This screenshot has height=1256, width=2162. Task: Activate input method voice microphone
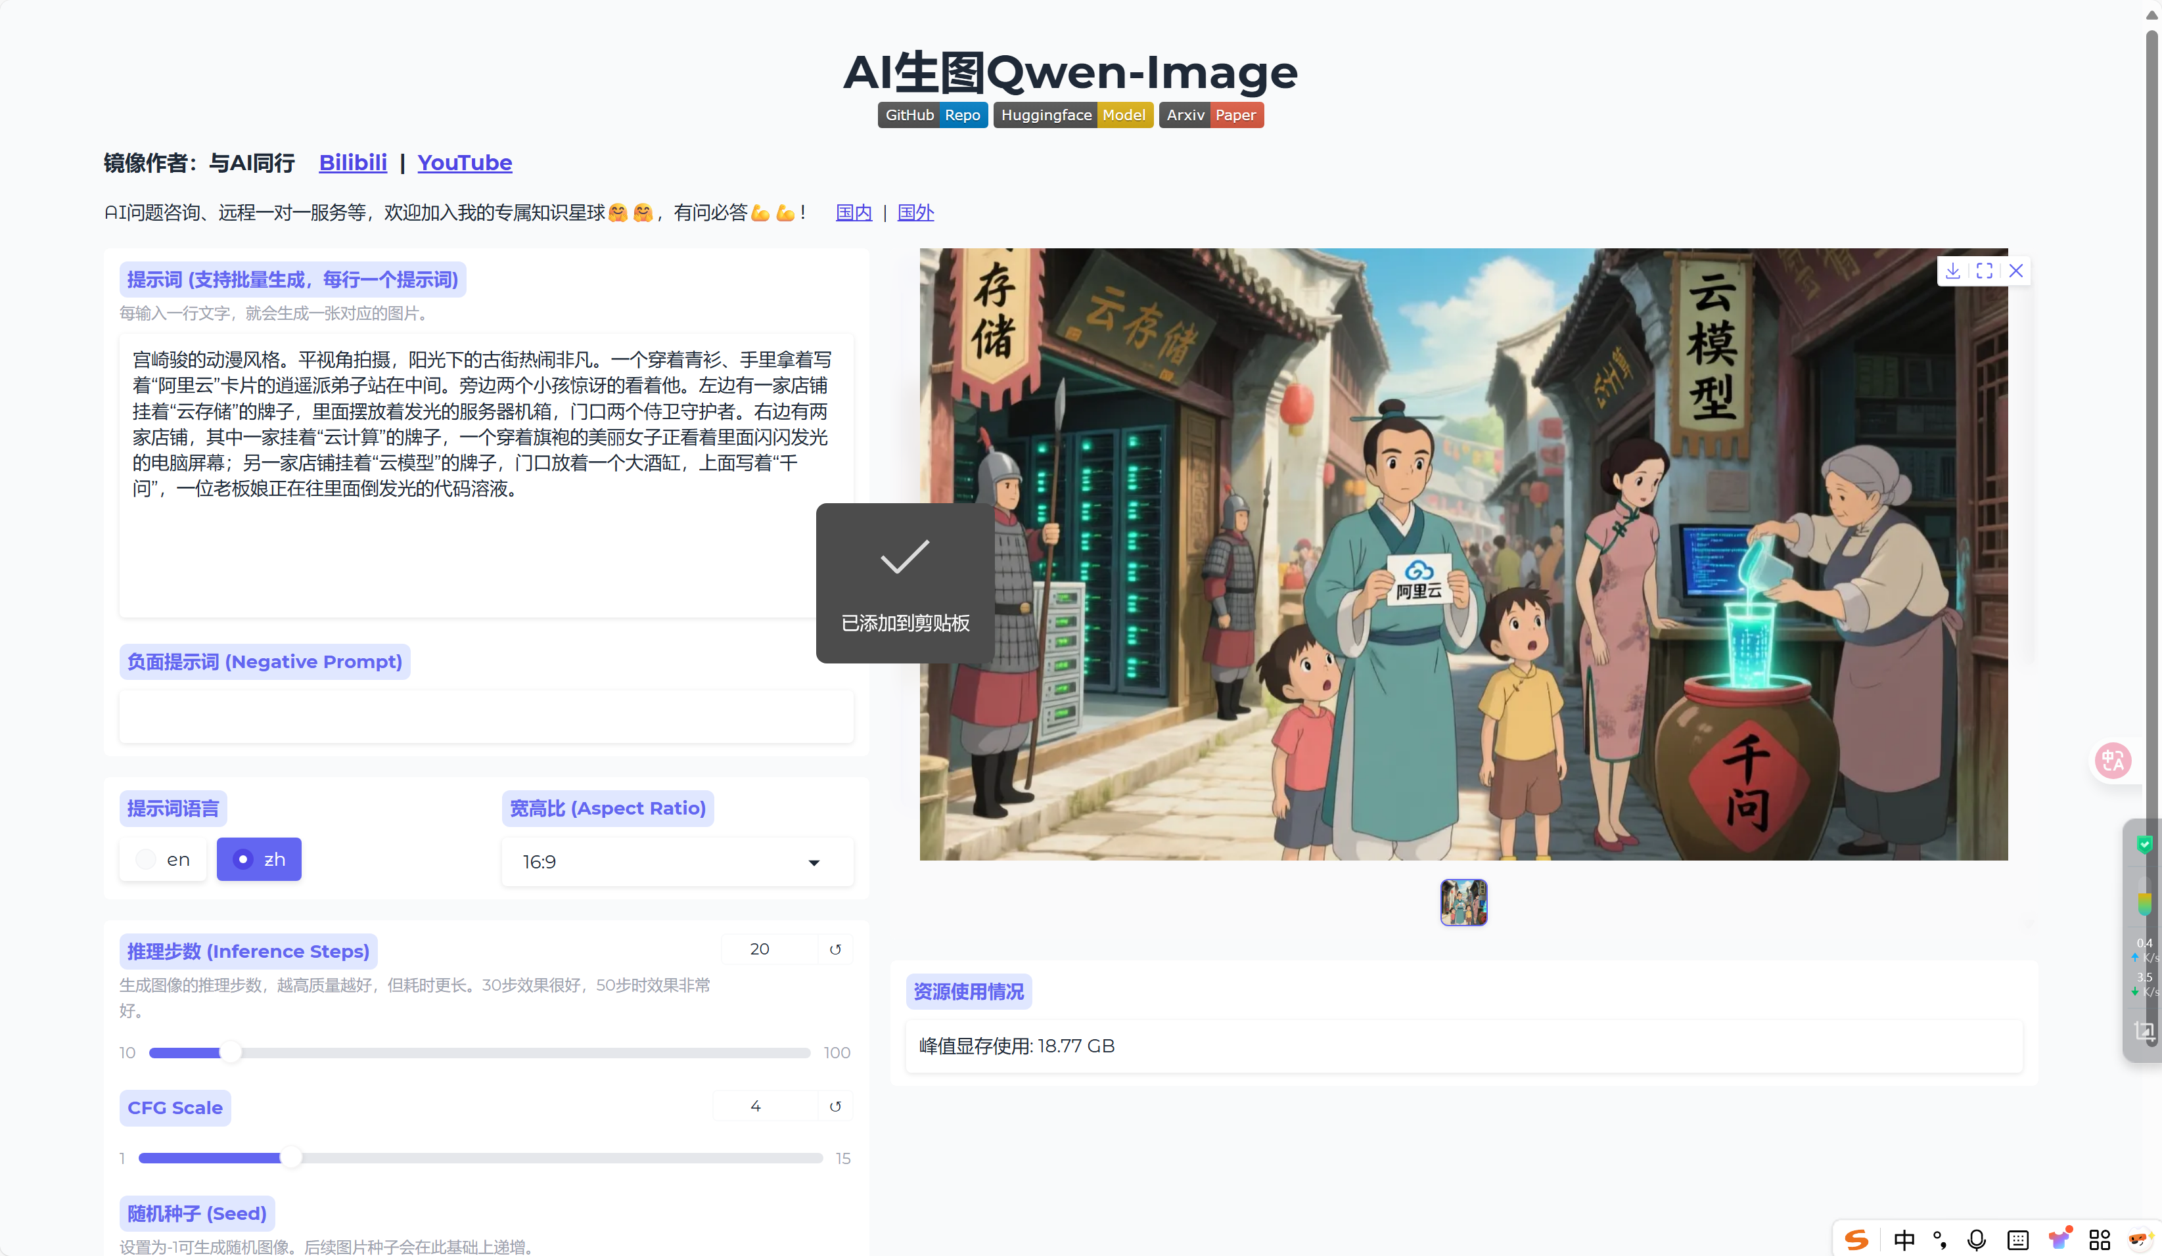point(1977,1240)
